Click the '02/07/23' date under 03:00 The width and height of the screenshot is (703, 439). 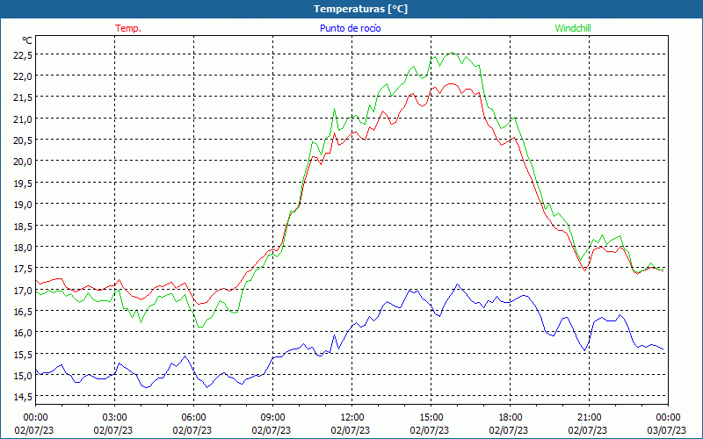pos(113,430)
